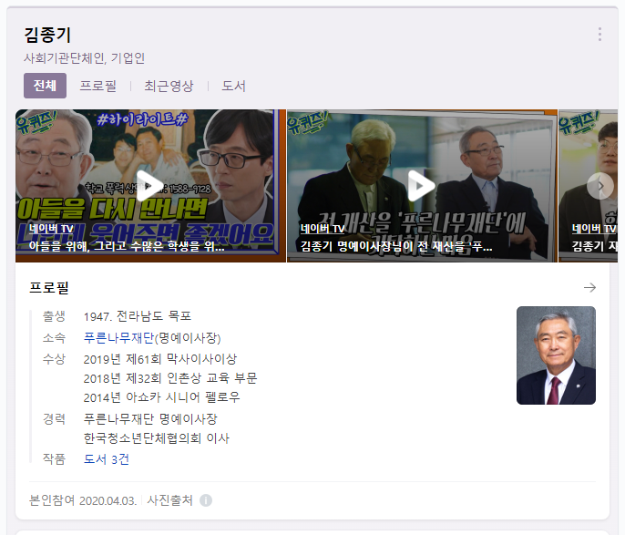Open second video title 김종기 명예이사장님이 전 재산을
Screen dimensions: 625x535
coord(396,246)
